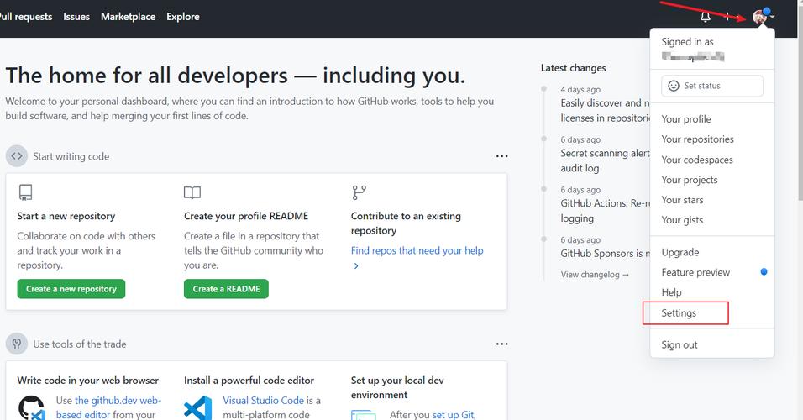Click the Write code in your web browser heading
Viewport: 803px width, 420px height.
(x=87, y=380)
